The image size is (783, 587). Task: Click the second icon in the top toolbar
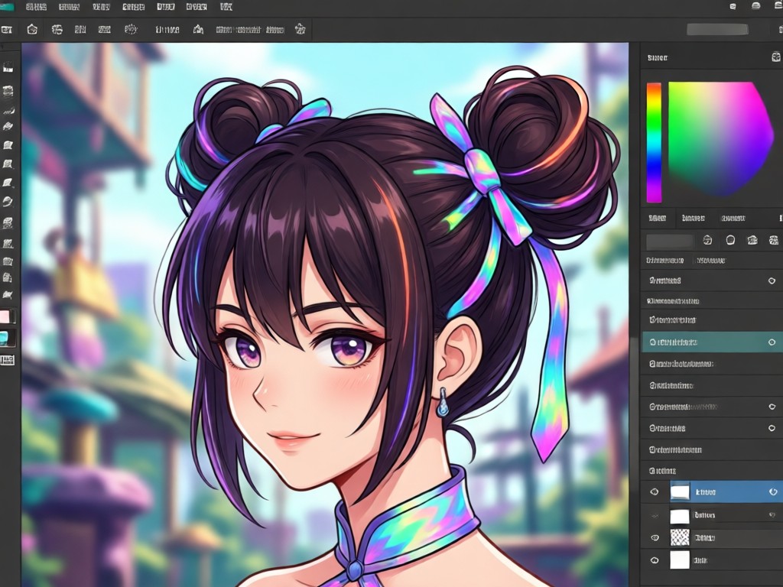click(32, 30)
